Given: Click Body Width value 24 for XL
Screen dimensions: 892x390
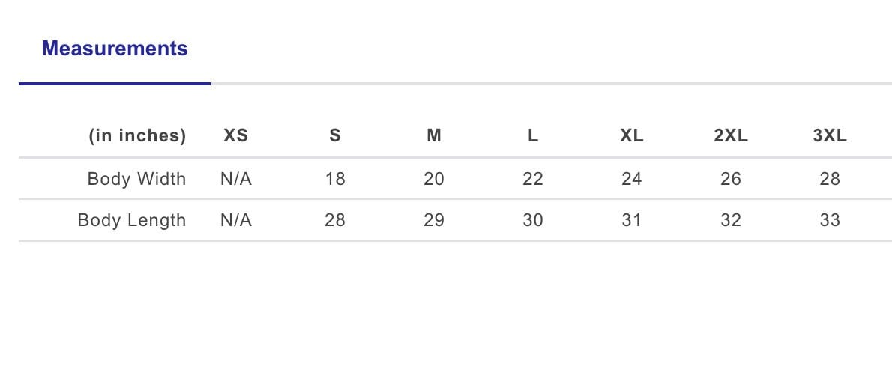Looking at the screenshot, I should (x=632, y=178).
